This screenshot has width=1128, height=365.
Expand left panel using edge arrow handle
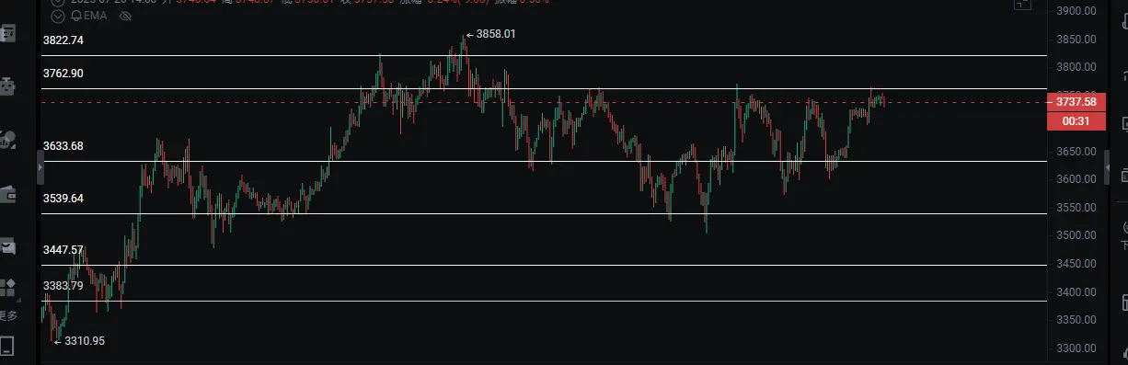tap(40, 168)
